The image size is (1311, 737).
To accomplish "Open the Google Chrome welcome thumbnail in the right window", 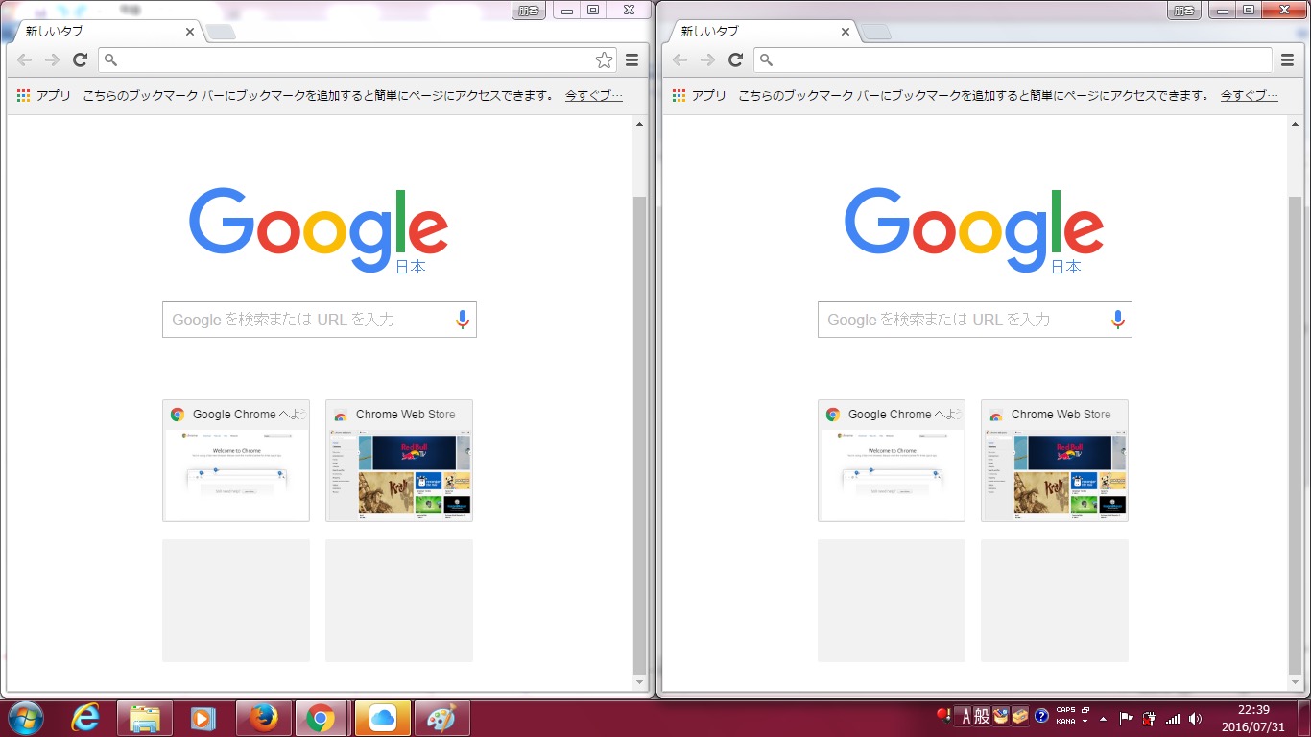I will [892, 461].
